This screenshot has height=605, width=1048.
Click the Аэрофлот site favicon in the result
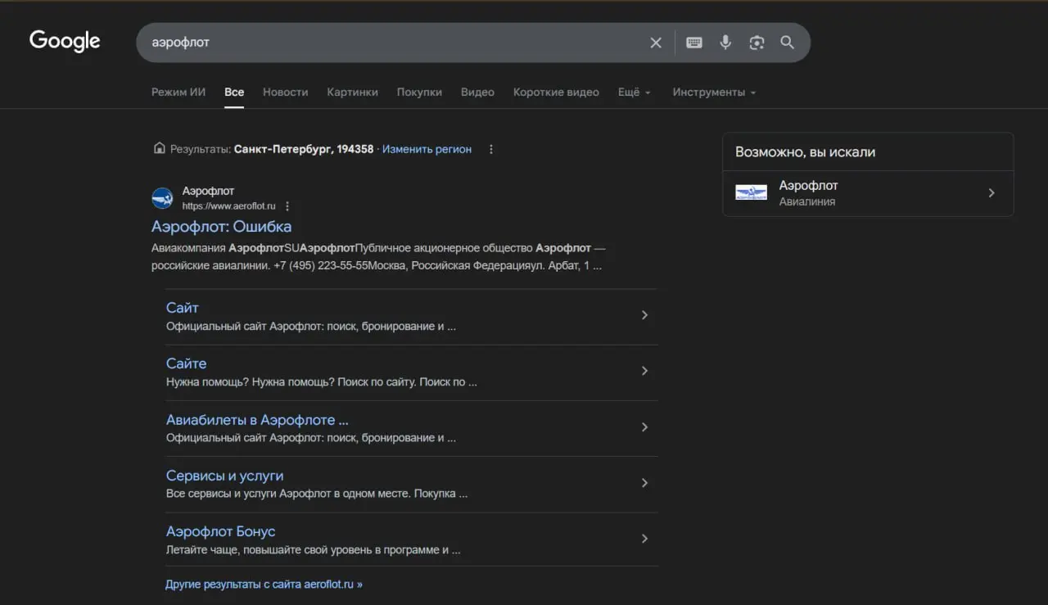[162, 198]
